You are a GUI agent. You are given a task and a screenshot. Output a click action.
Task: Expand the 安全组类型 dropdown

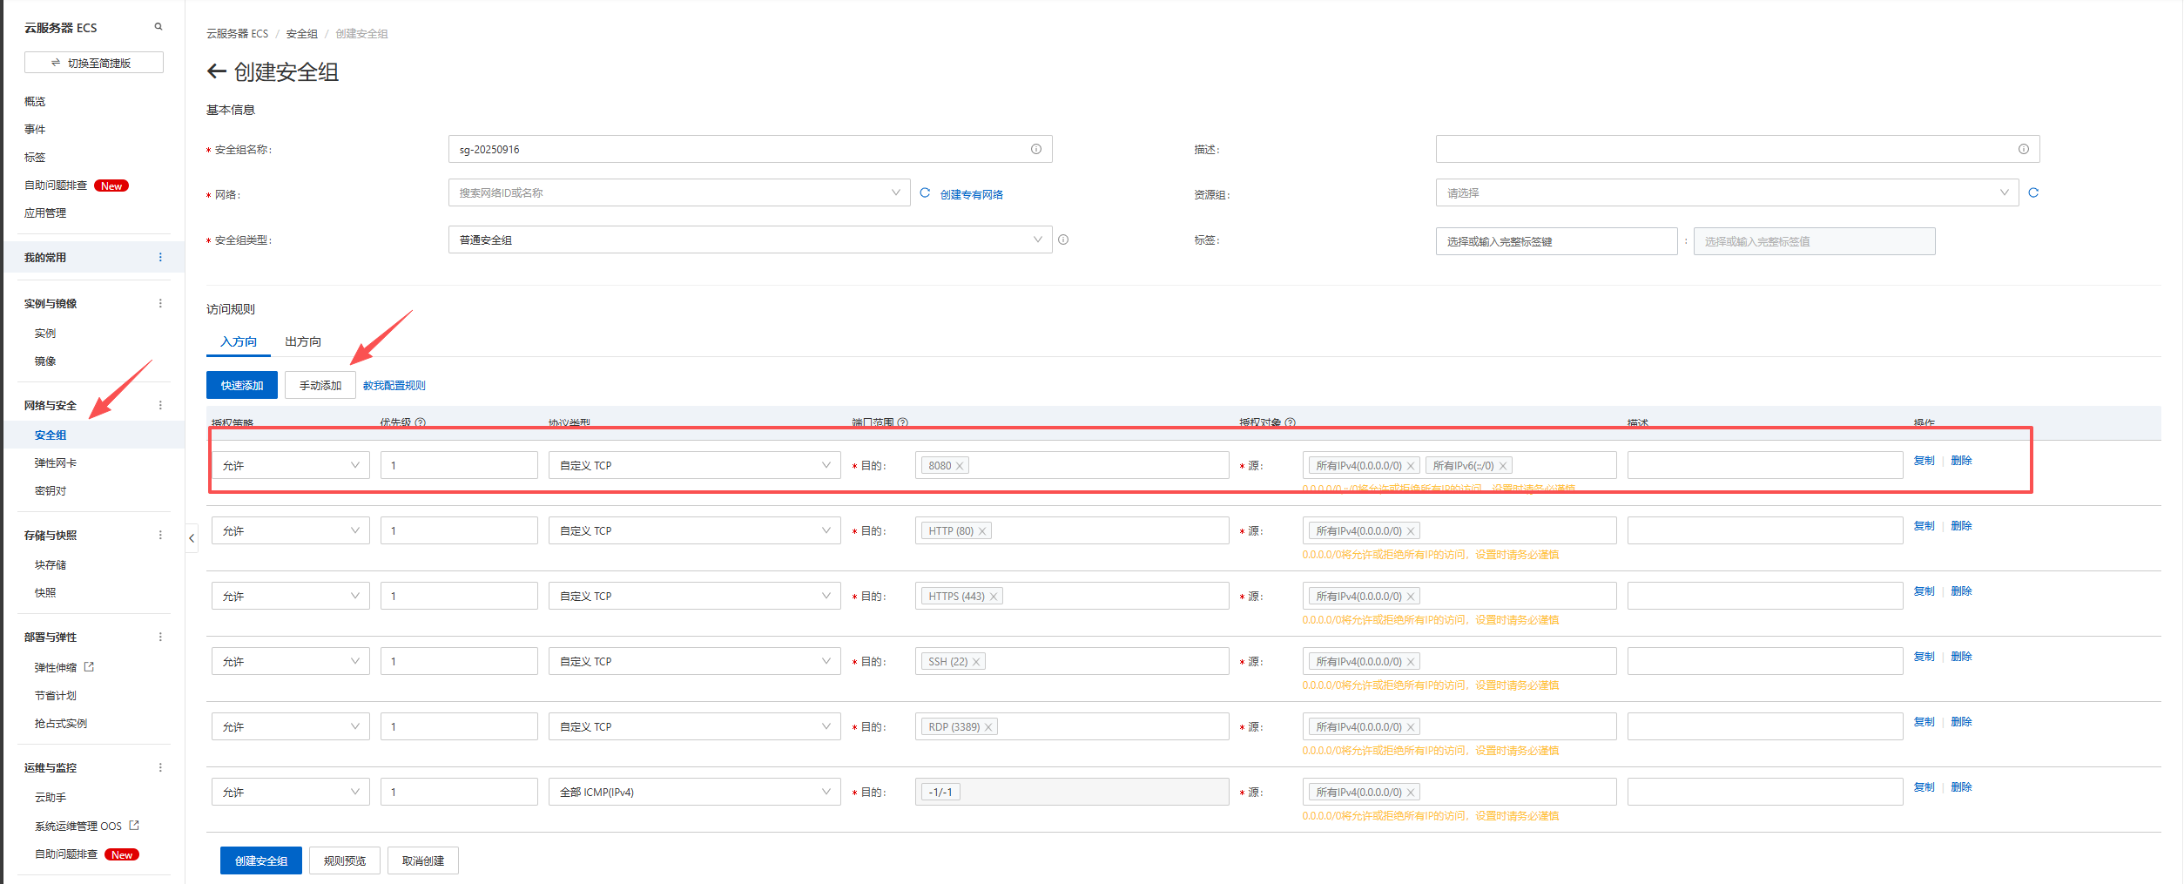click(749, 240)
